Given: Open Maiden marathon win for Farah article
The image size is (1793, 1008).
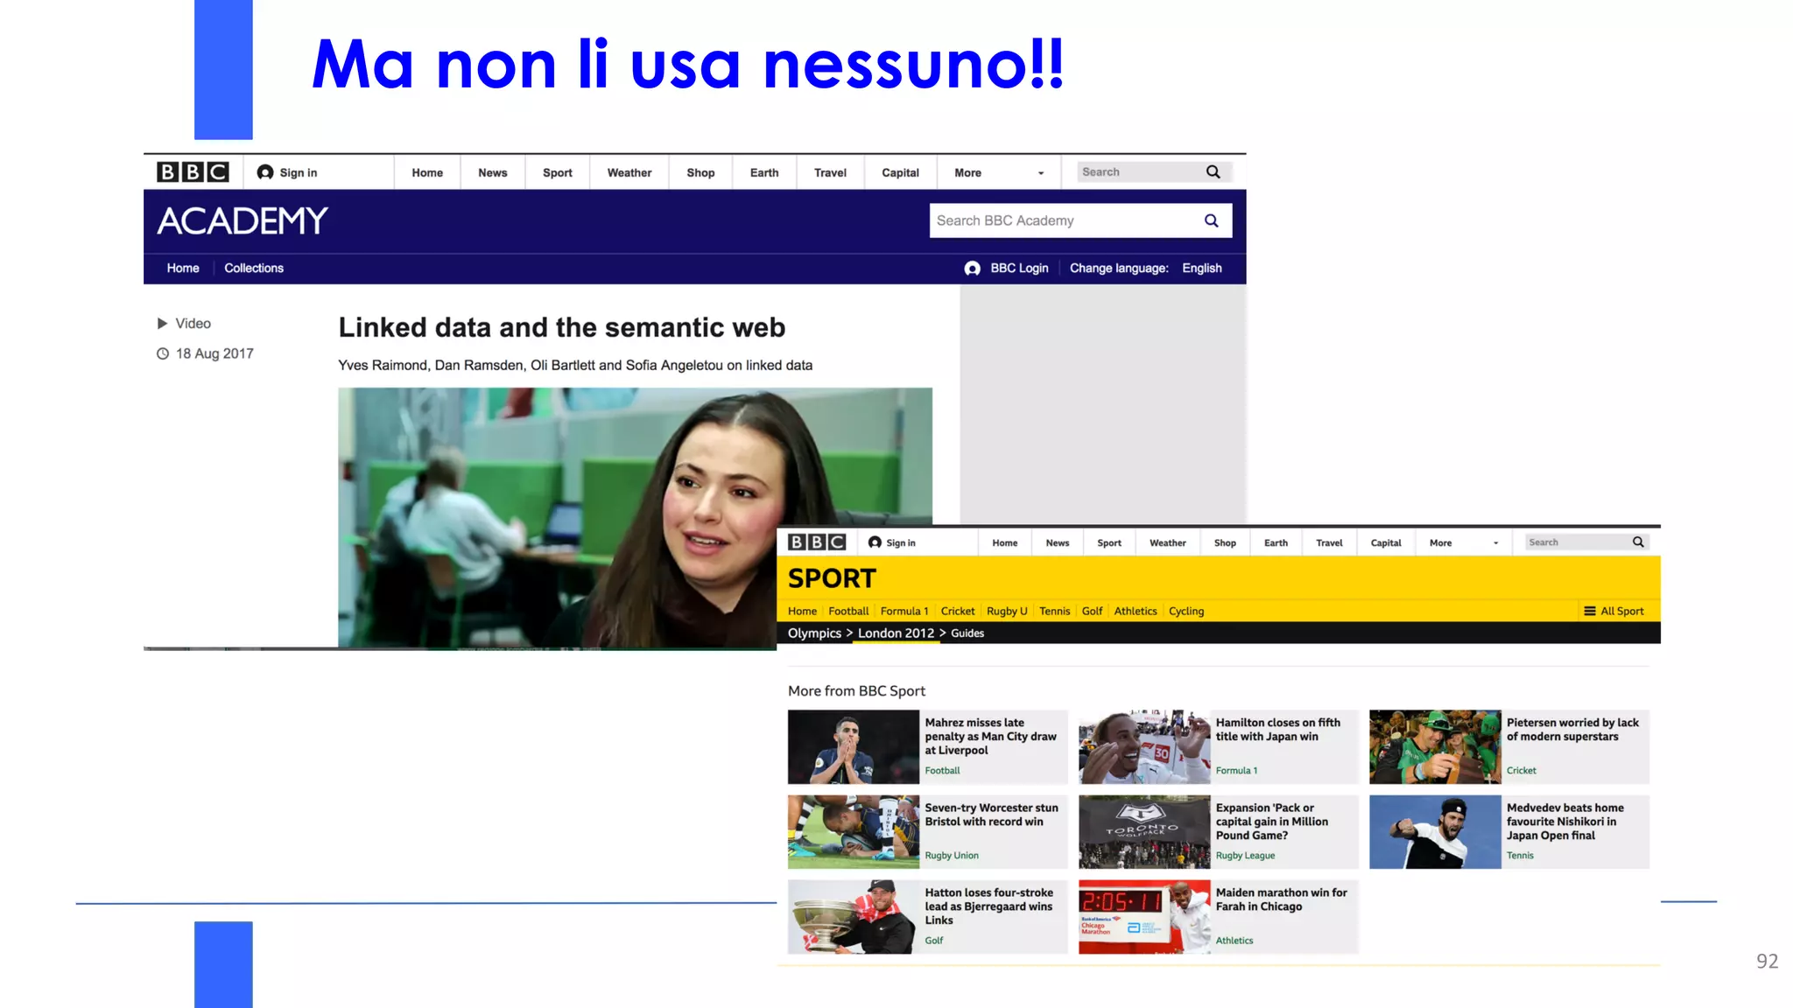Looking at the screenshot, I should click(1281, 899).
